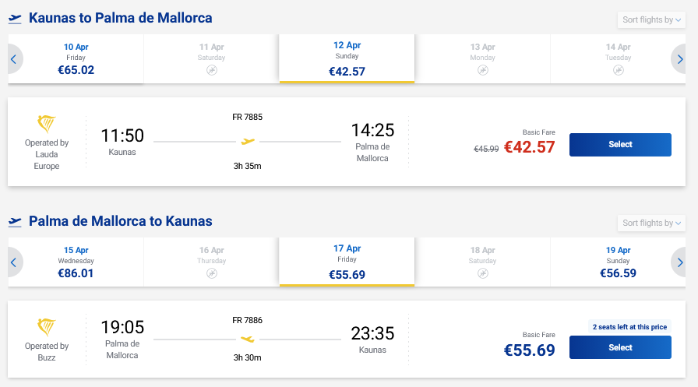This screenshot has width=698, height=387.
Task: Click the yellow plane icon on FR 7886 route
Action: pos(248,339)
